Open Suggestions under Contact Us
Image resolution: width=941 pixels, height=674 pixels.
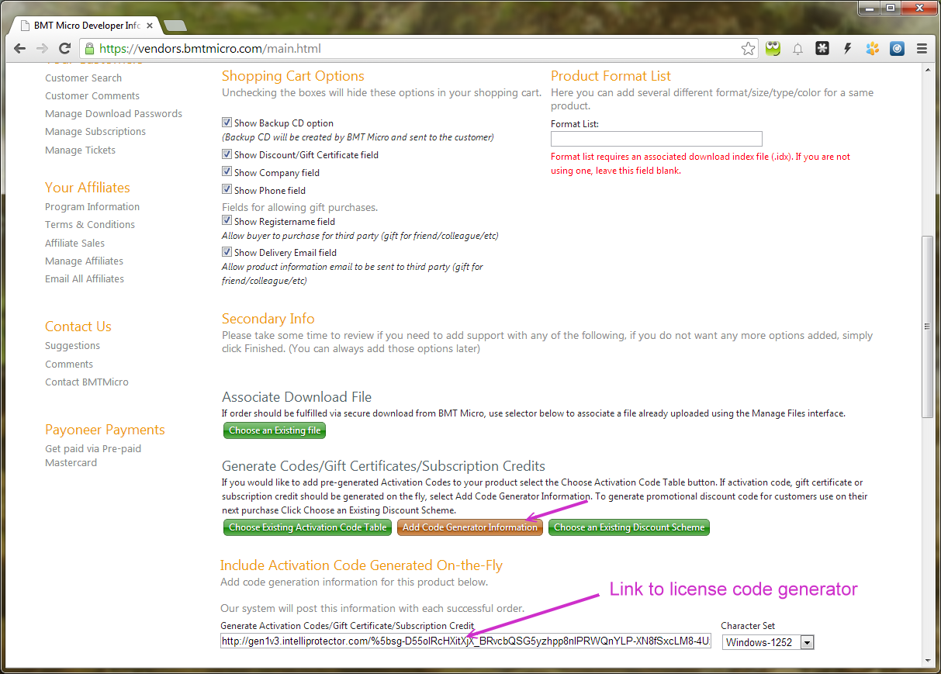tap(72, 345)
